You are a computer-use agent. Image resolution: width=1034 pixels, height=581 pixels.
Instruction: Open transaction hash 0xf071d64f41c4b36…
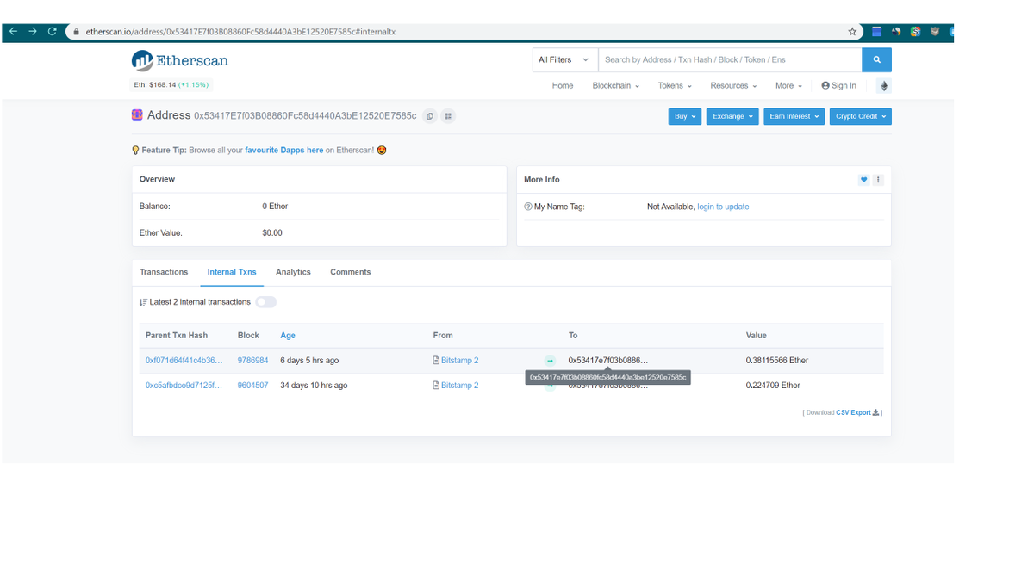184,361
